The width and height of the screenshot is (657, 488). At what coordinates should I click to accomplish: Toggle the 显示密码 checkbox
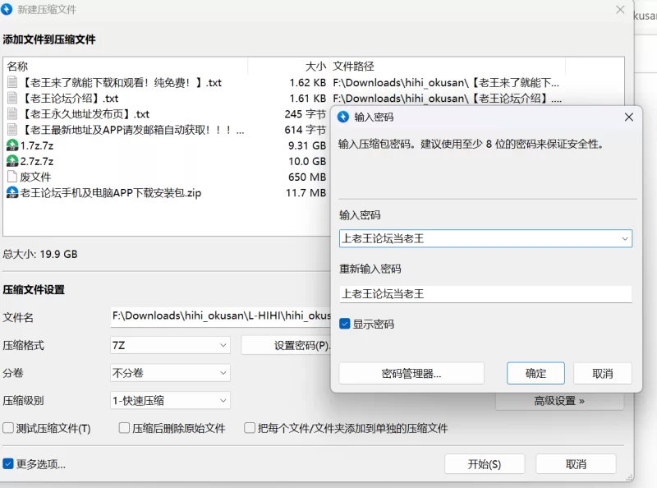pos(344,324)
